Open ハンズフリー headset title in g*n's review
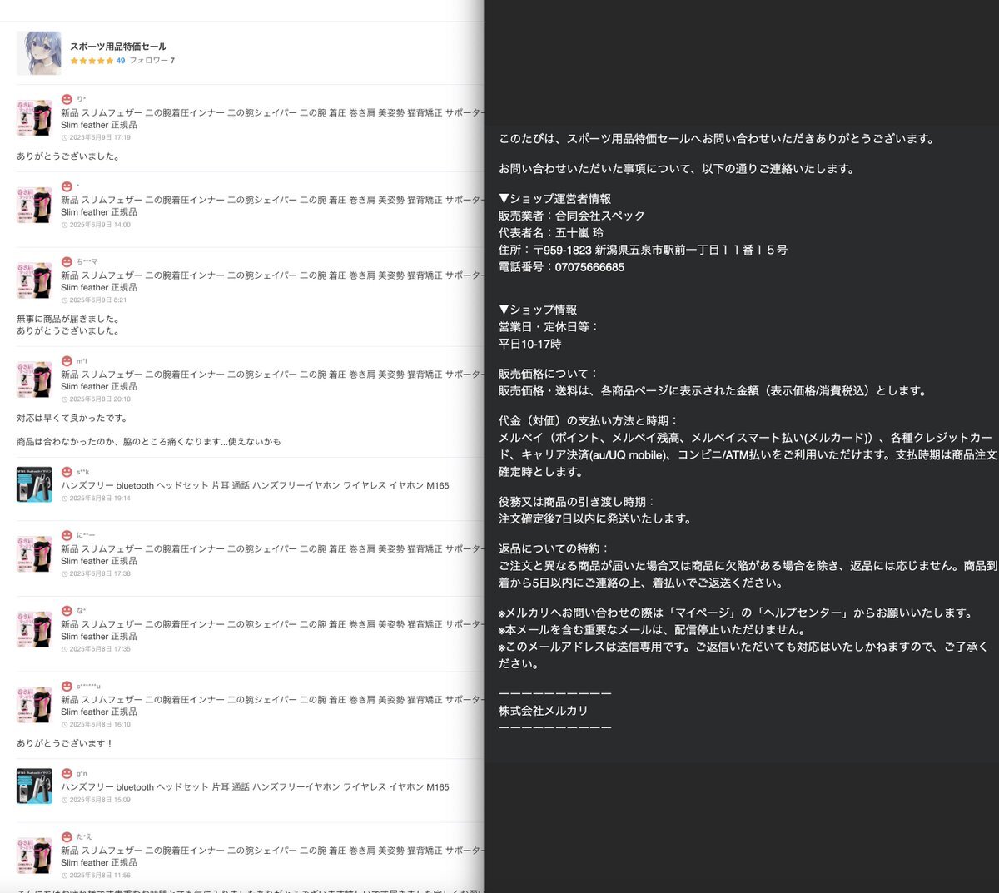This screenshot has width=999, height=893. (255, 786)
